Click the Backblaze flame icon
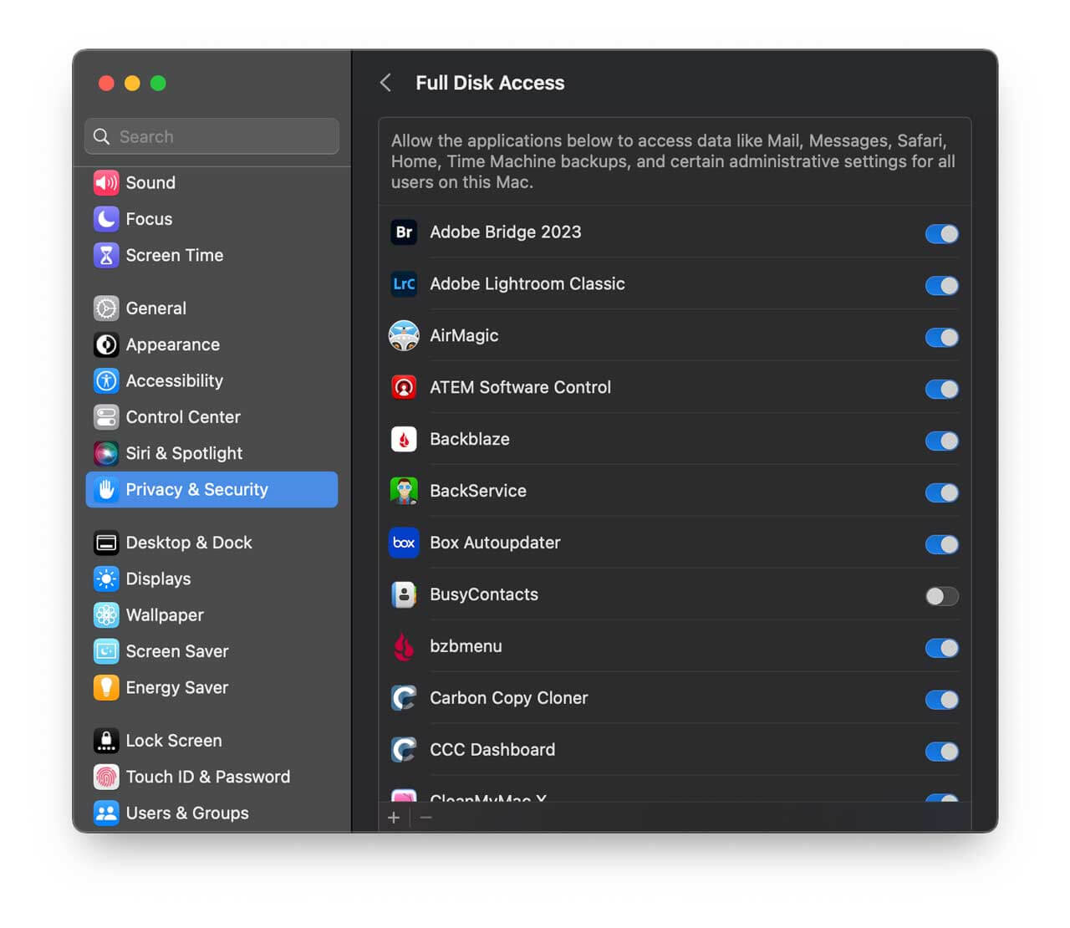The width and height of the screenshot is (1070, 928). pyautogui.click(x=404, y=440)
